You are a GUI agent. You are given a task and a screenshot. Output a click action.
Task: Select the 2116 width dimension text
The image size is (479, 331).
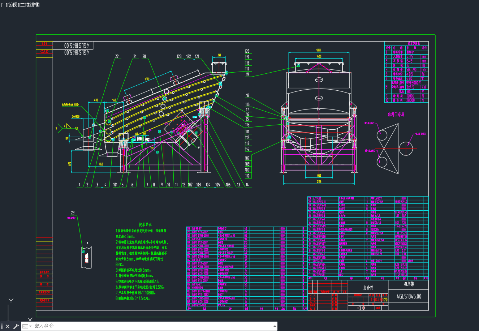click(319, 182)
